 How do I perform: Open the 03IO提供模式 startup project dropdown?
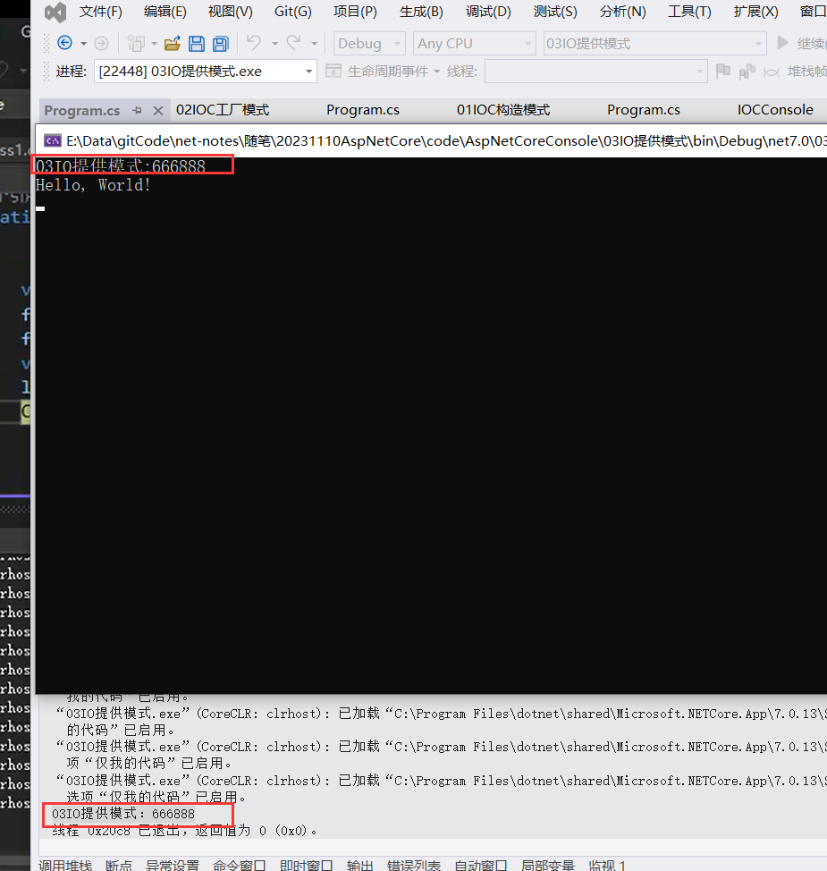(654, 43)
